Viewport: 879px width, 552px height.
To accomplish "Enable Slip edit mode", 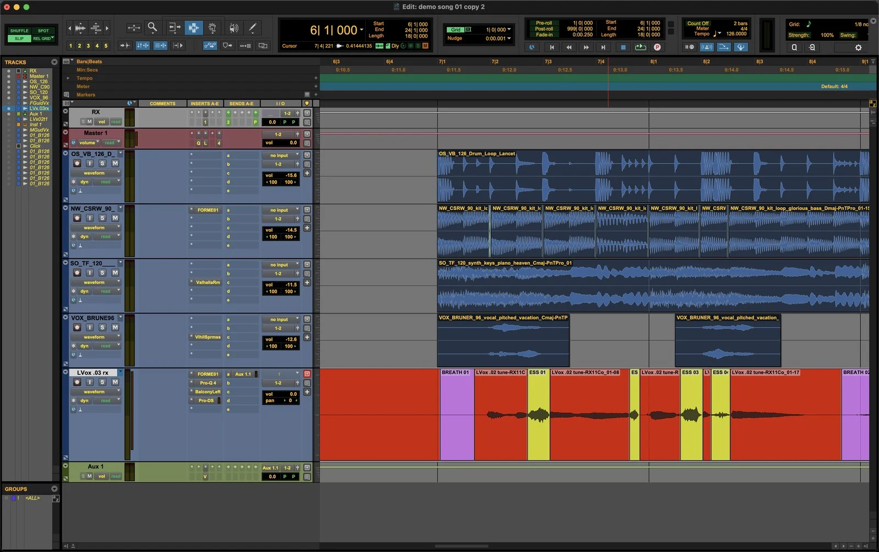I will click(19, 38).
